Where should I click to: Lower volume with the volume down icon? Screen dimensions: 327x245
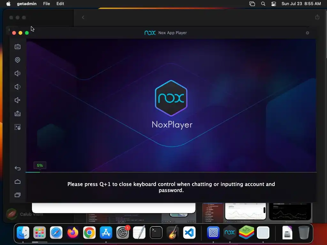(18, 87)
